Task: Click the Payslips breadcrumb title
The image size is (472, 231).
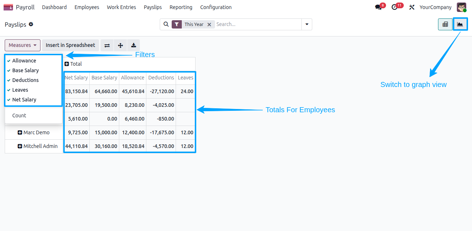Action: tap(16, 25)
